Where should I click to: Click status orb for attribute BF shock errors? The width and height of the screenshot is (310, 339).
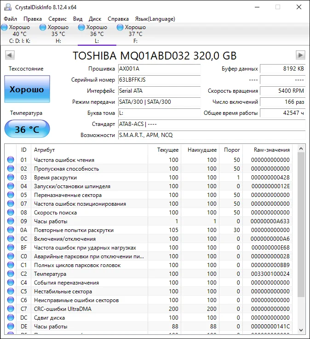click(x=11, y=247)
